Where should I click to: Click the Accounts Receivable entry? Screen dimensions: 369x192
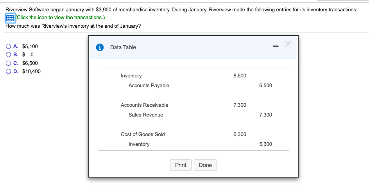(145, 105)
